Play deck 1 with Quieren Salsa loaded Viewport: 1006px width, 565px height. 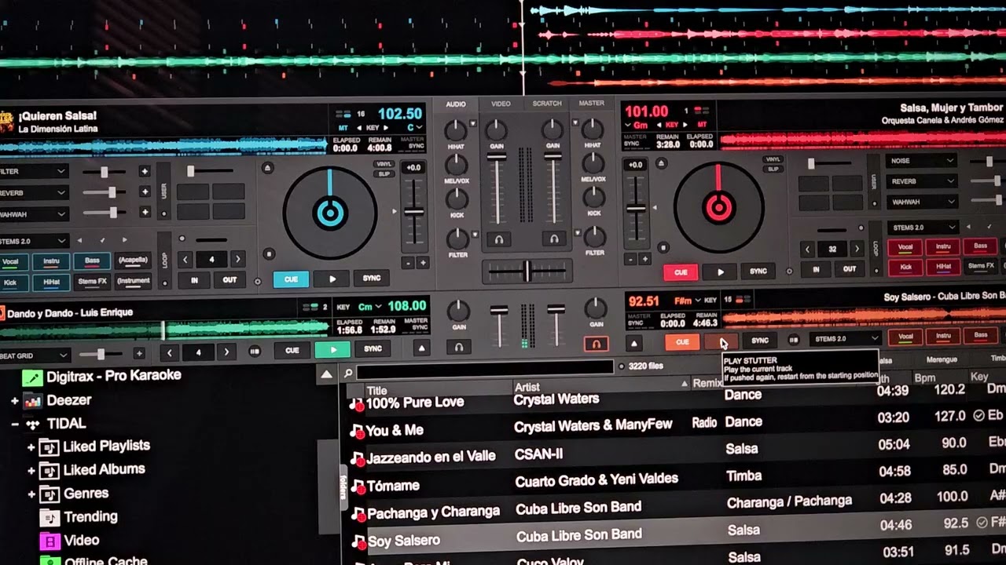click(x=332, y=279)
